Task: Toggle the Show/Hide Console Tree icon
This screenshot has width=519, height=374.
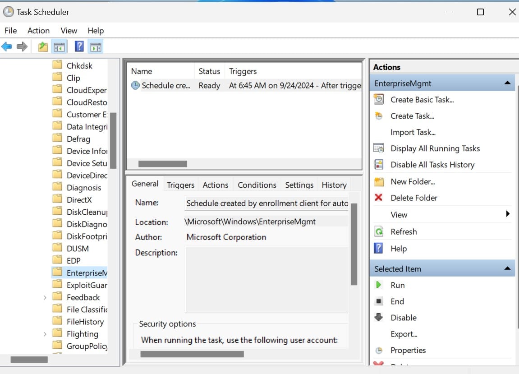Action: (x=59, y=46)
